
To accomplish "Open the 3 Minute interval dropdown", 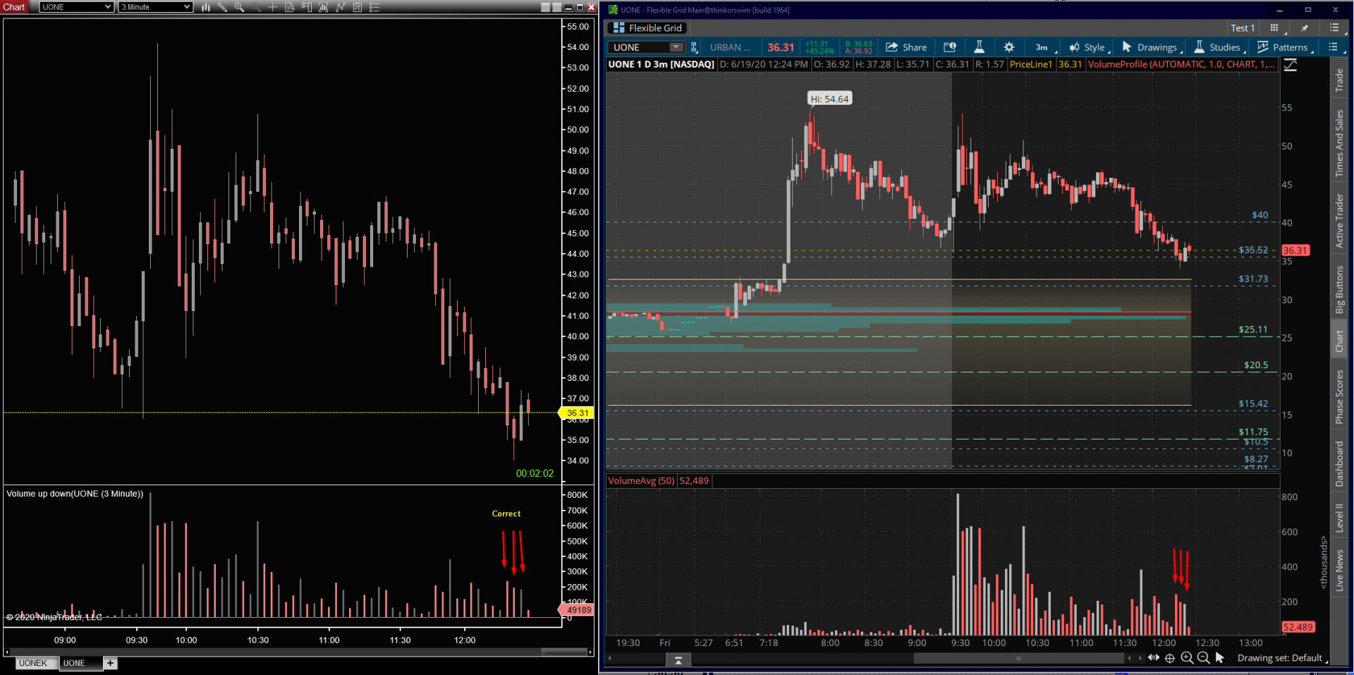I will pos(156,7).
